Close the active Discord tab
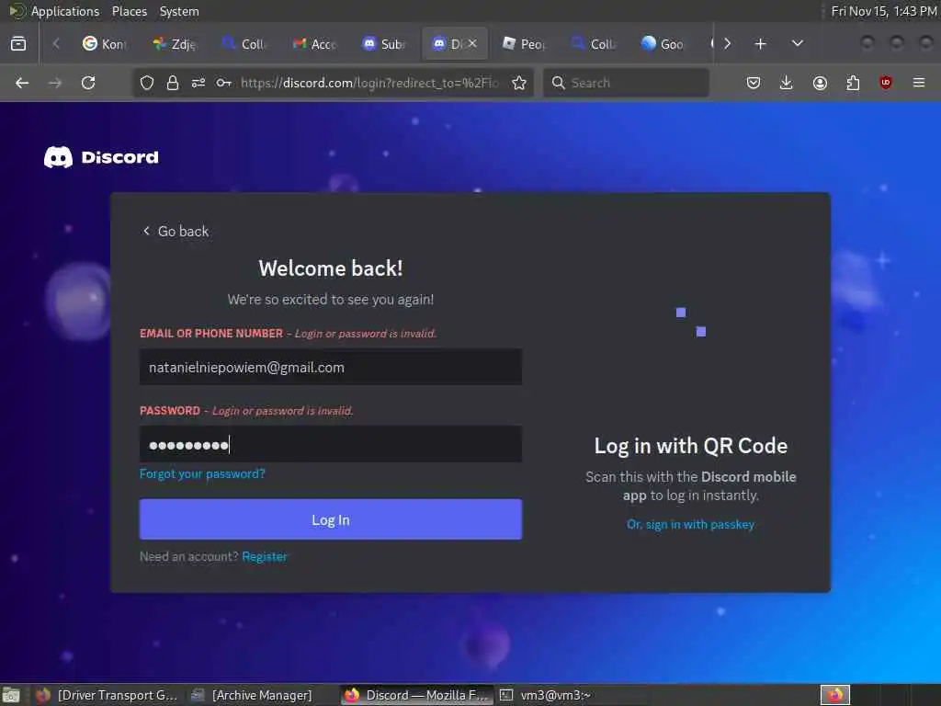This screenshot has width=941, height=706. tap(473, 43)
